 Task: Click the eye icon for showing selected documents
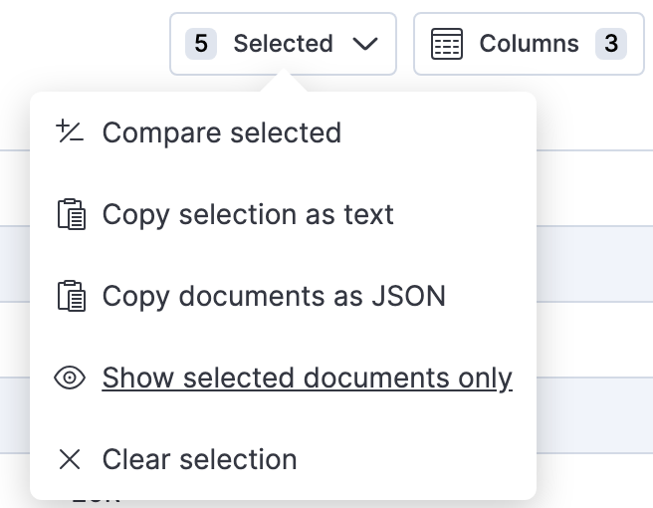click(x=70, y=379)
